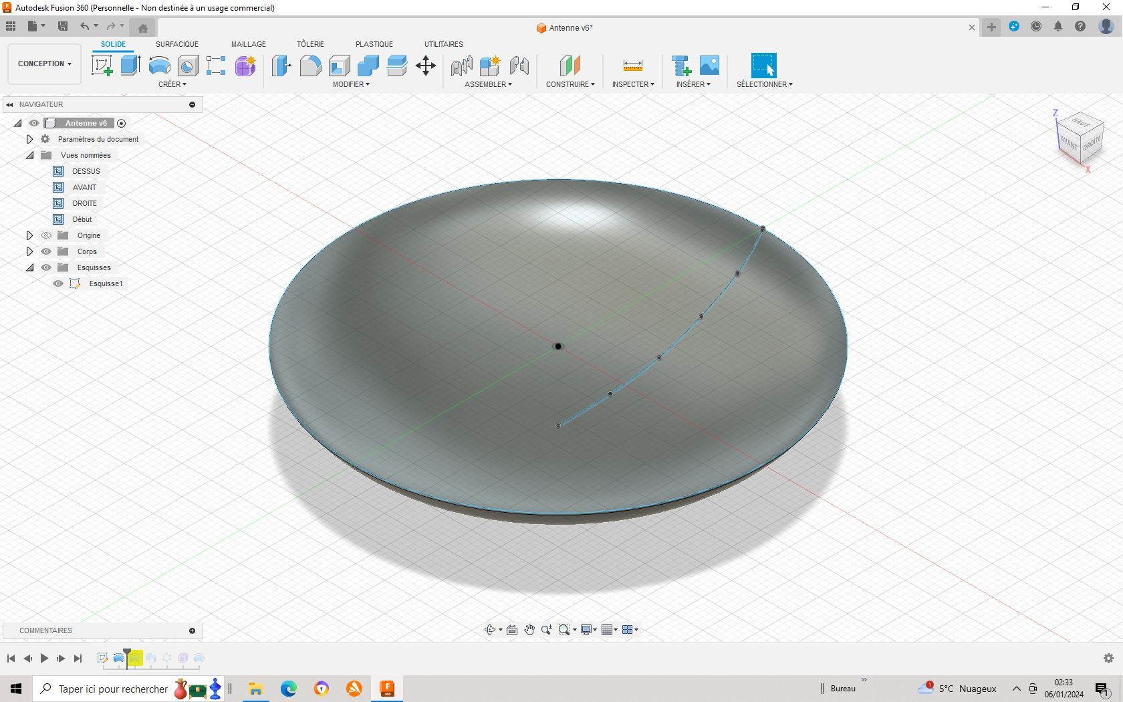Open the INSPECTER dropdown menu
Image resolution: width=1123 pixels, height=702 pixels.
(633, 84)
